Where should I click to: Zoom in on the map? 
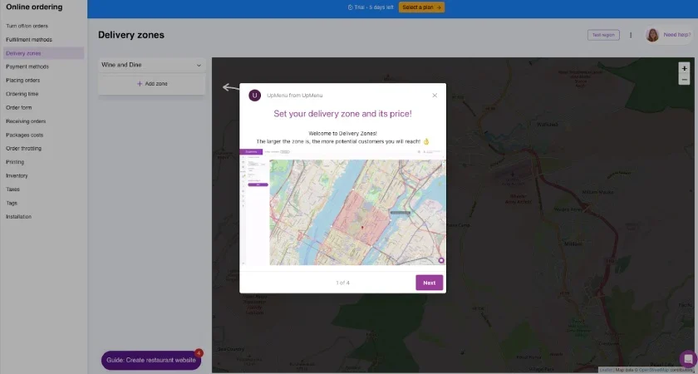coord(684,68)
